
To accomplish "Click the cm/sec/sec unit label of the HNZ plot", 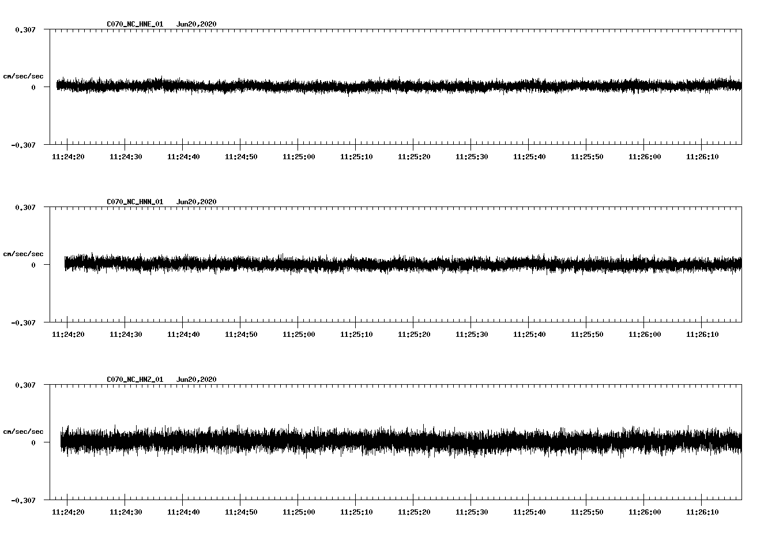I will point(24,431).
